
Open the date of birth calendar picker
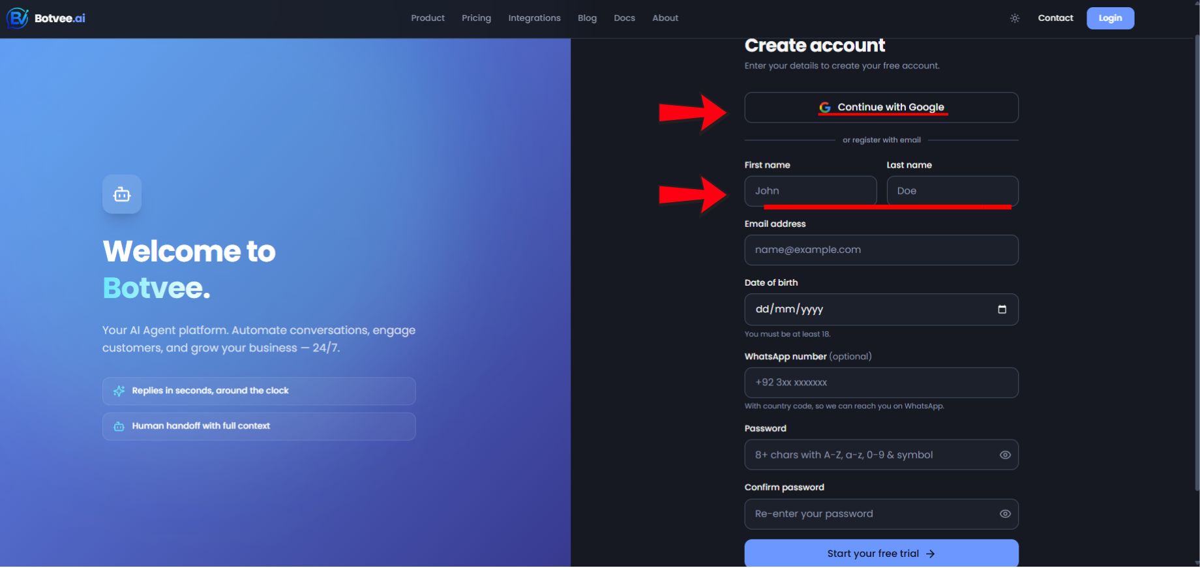[x=1002, y=309]
